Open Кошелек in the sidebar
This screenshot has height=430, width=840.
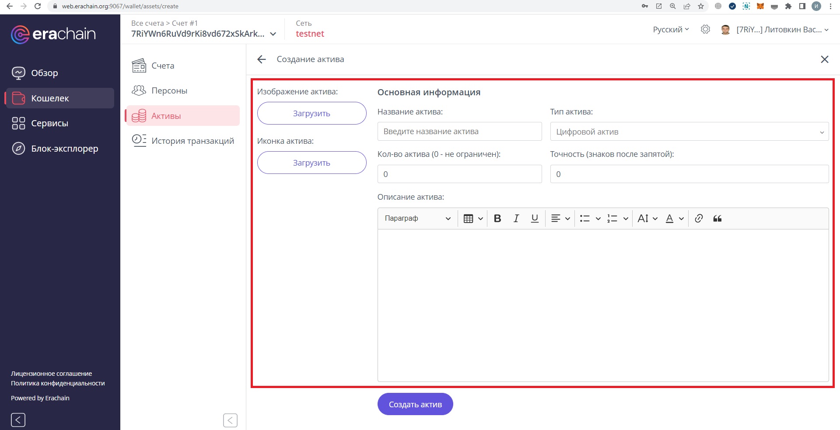(x=50, y=98)
